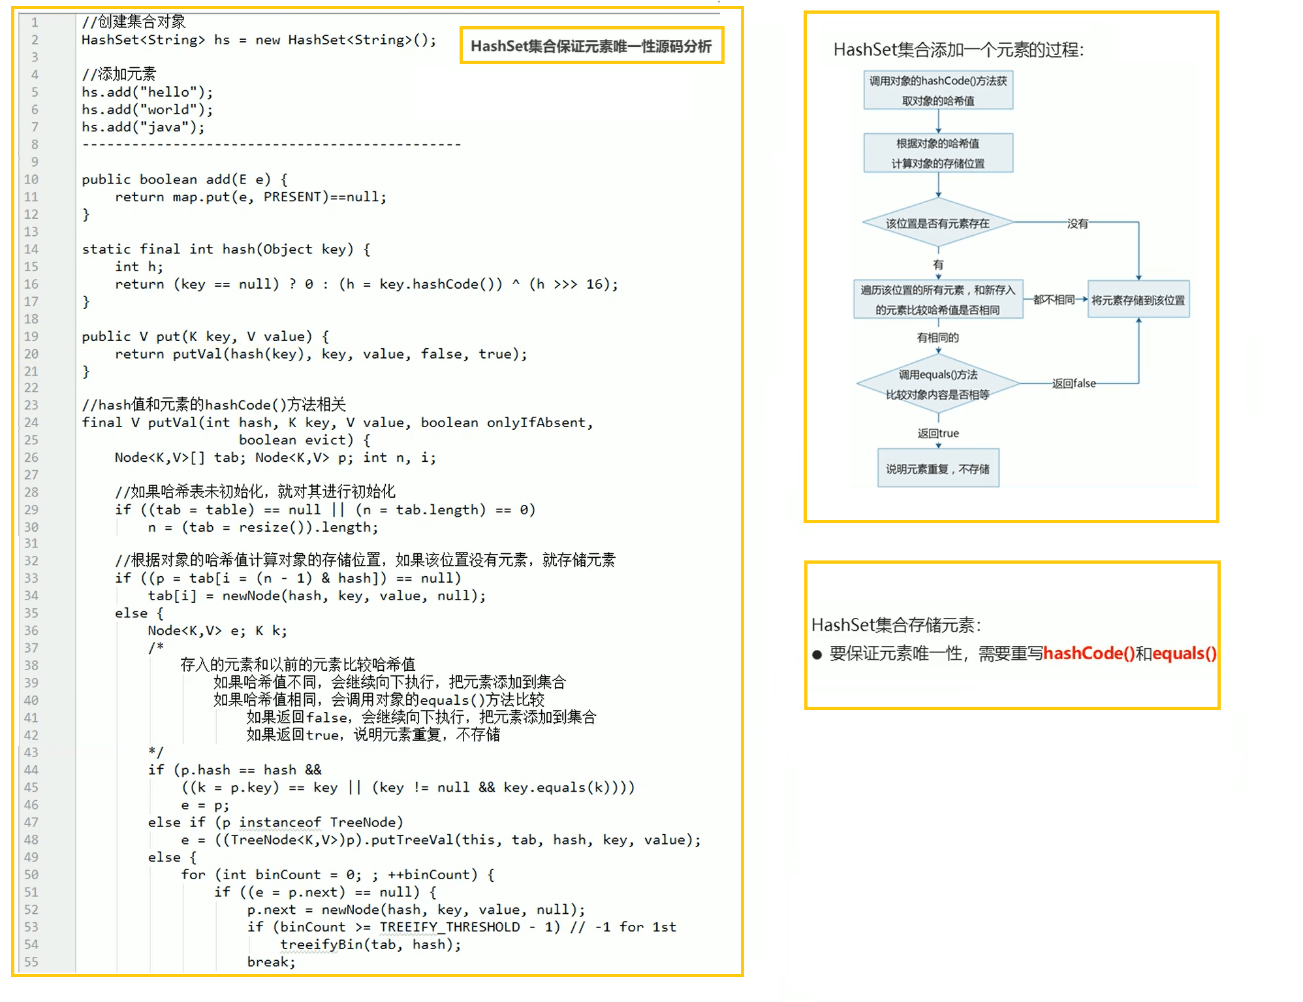Click heading 'HashSet集合存储元素:'
Image resolution: width=1303 pixels, height=1002 pixels.
[896, 626]
